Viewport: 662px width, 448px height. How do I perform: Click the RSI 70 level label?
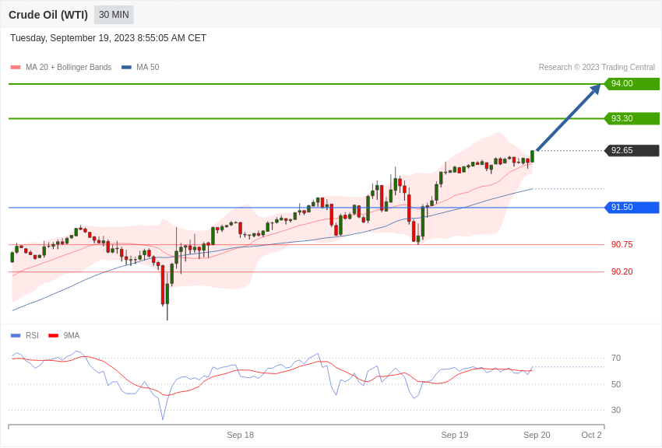tap(616, 359)
